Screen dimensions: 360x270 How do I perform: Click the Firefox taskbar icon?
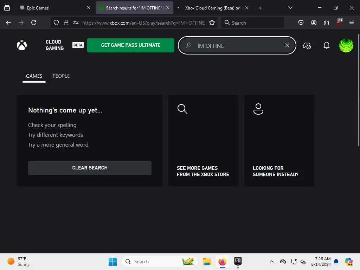point(222,262)
